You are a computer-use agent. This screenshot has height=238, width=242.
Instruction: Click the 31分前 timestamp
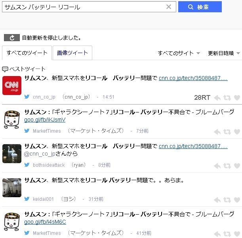96,199
